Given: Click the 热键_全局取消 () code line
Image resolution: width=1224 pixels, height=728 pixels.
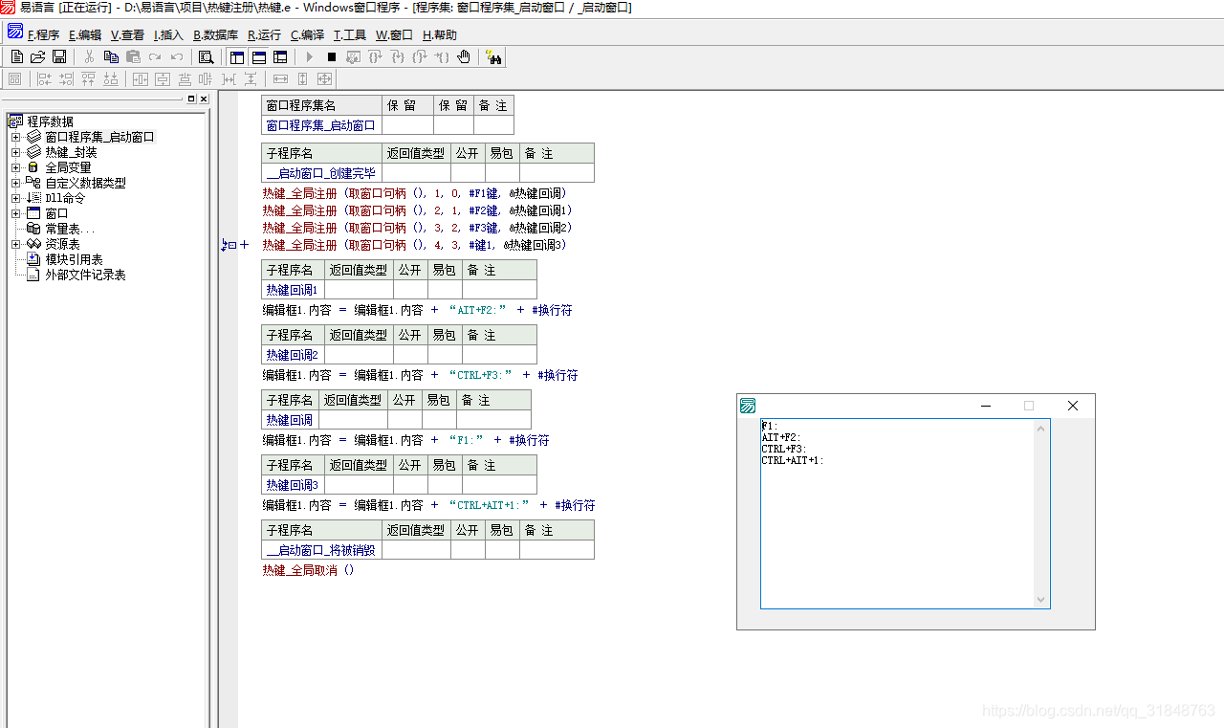Looking at the screenshot, I should tap(308, 570).
